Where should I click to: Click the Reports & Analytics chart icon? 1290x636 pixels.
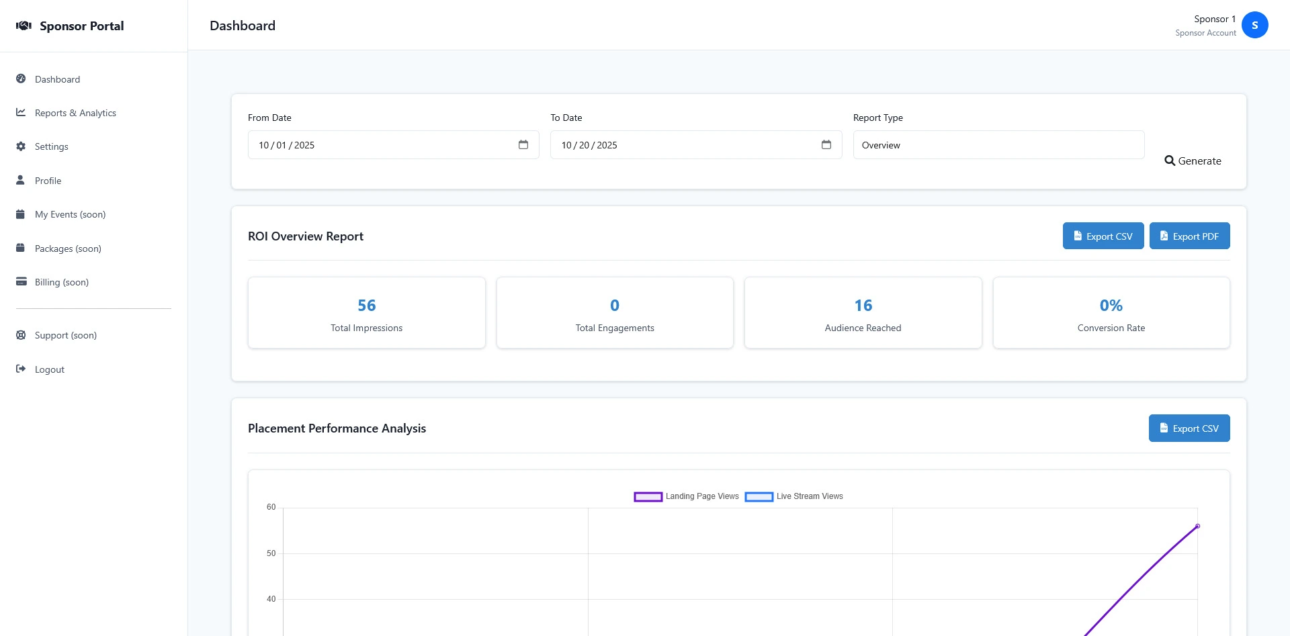tap(21, 112)
